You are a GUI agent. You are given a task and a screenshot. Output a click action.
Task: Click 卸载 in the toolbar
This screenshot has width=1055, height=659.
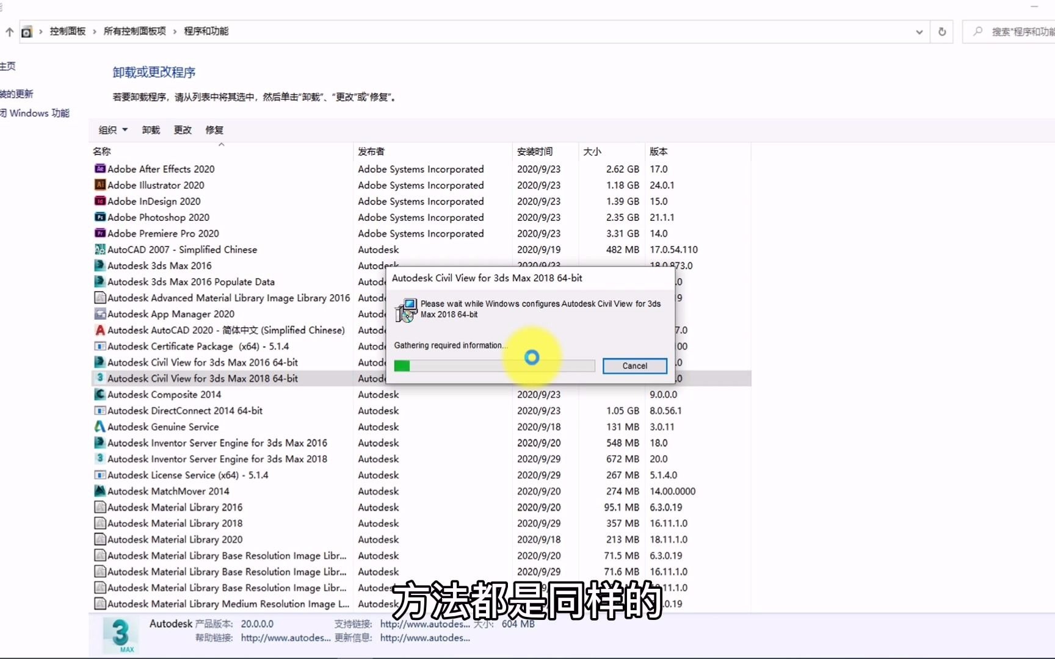point(150,129)
